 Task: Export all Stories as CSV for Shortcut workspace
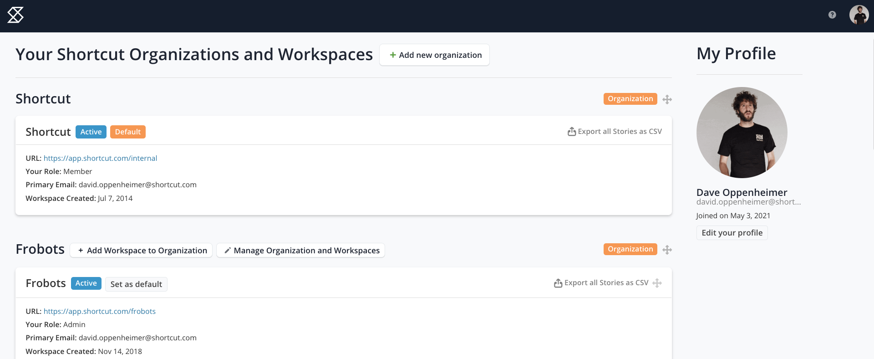tap(615, 131)
